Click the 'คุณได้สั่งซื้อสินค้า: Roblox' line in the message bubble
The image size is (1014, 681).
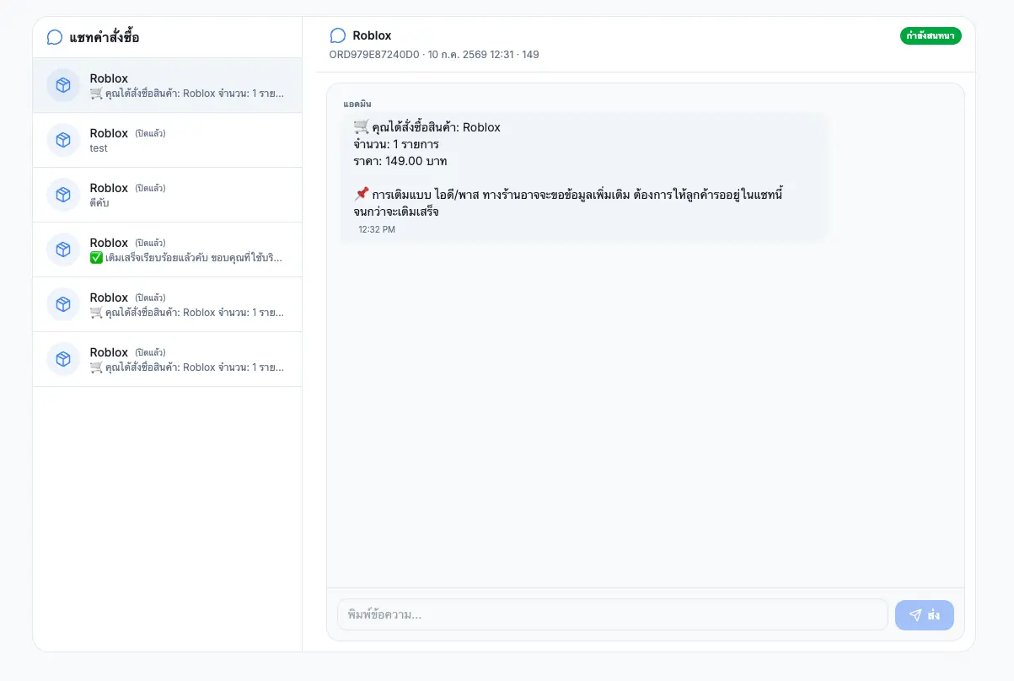point(427,127)
